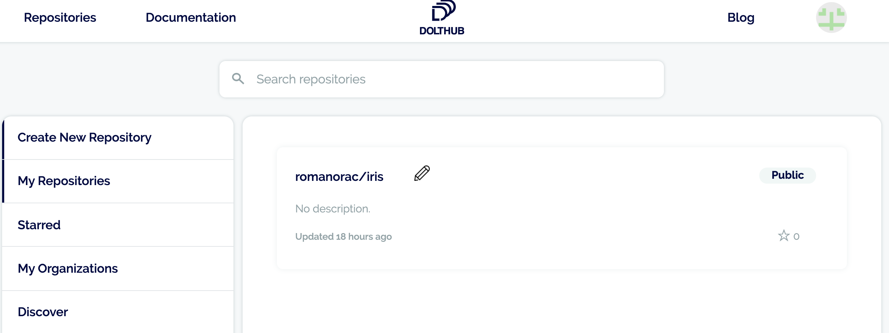This screenshot has width=889, height=333.
Task: Click the pencil edit icon beside romanorac/iris
Action: tap(422, 173)
